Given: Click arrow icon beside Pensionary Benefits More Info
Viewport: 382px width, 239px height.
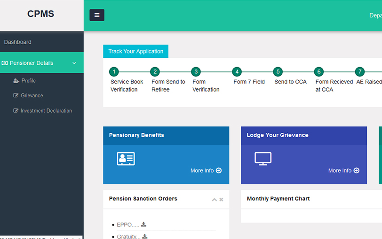Looking at the screenshot, I should pyautogui.click(x=219, y=170).
